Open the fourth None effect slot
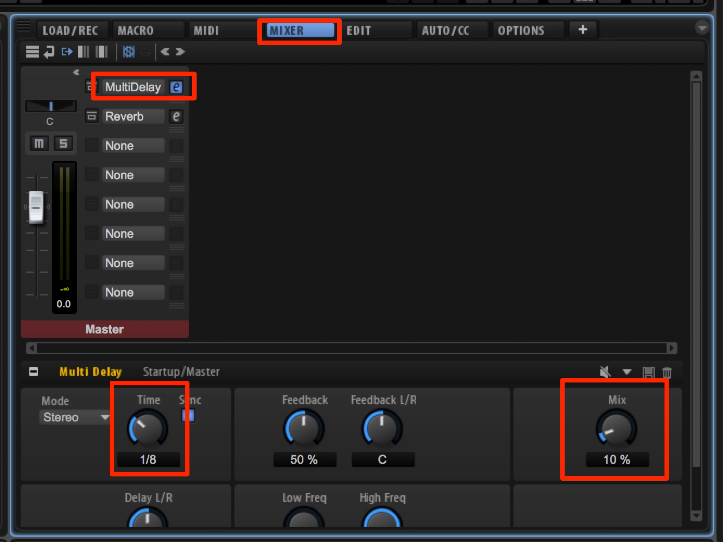The width and height of the screenshot is (723, 542). coord(133,234)
